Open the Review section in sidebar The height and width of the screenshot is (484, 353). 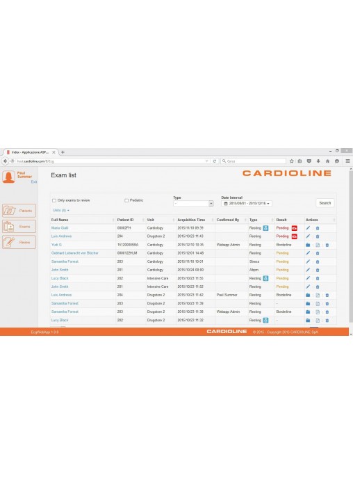click(19, 242)
